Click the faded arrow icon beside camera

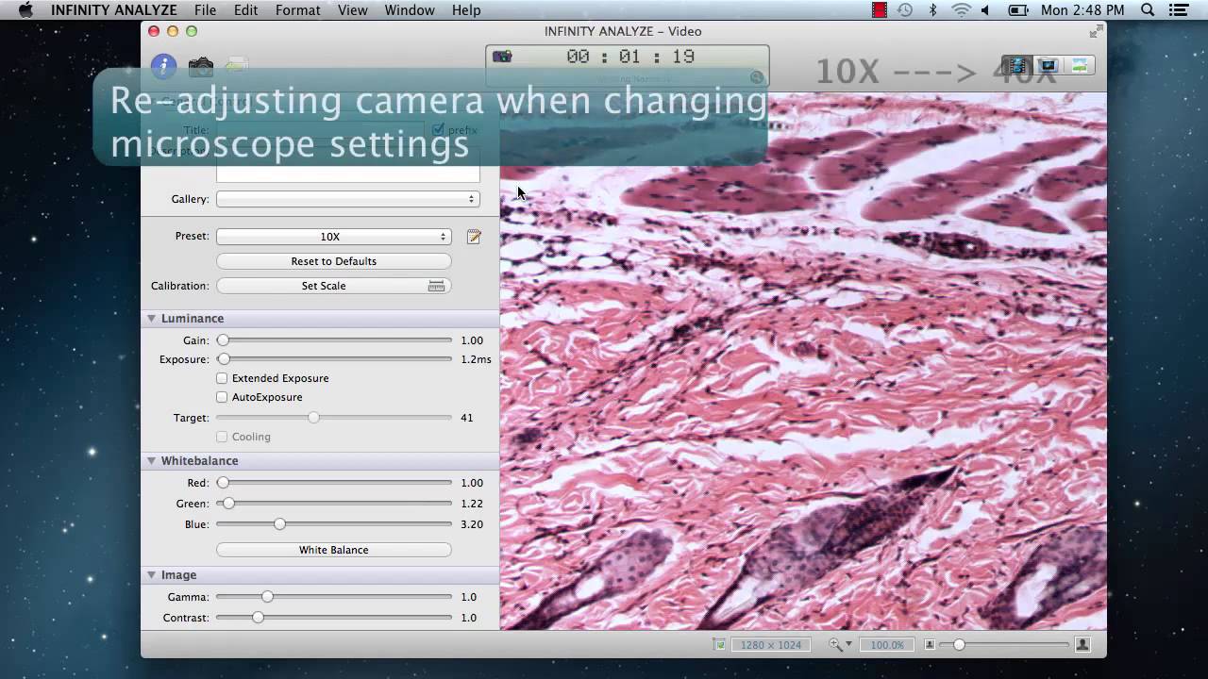click(x=237, y=65)
